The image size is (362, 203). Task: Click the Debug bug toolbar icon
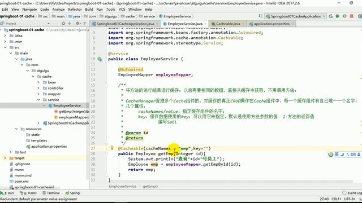point(338,16)
